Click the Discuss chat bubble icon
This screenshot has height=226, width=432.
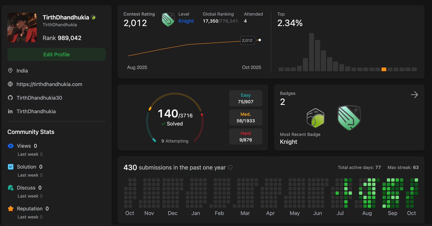[x=10, y=188]
